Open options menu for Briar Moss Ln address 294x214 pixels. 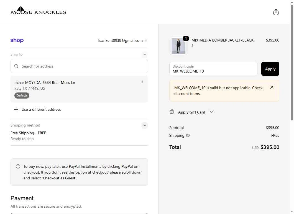142,81
